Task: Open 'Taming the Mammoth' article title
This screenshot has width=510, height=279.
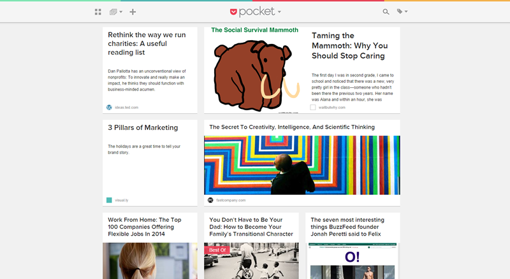Action: [349, 45]
